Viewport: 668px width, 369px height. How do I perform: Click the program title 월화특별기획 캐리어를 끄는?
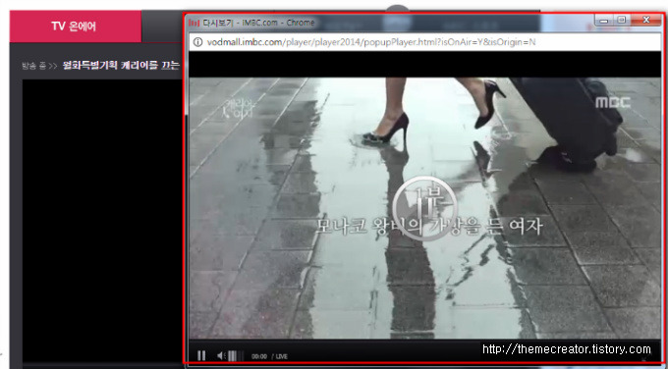coord(122,66)
